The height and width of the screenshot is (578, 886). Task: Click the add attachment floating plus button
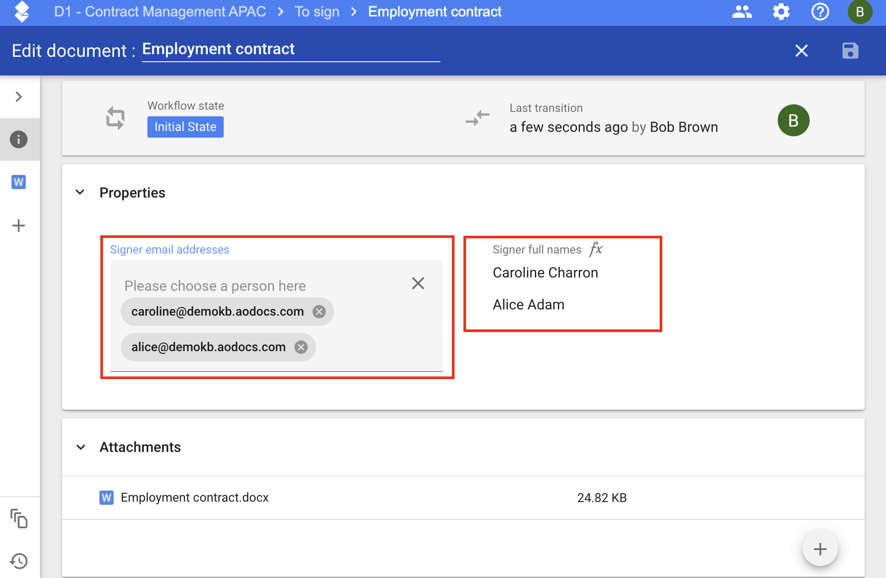(820, 549)
